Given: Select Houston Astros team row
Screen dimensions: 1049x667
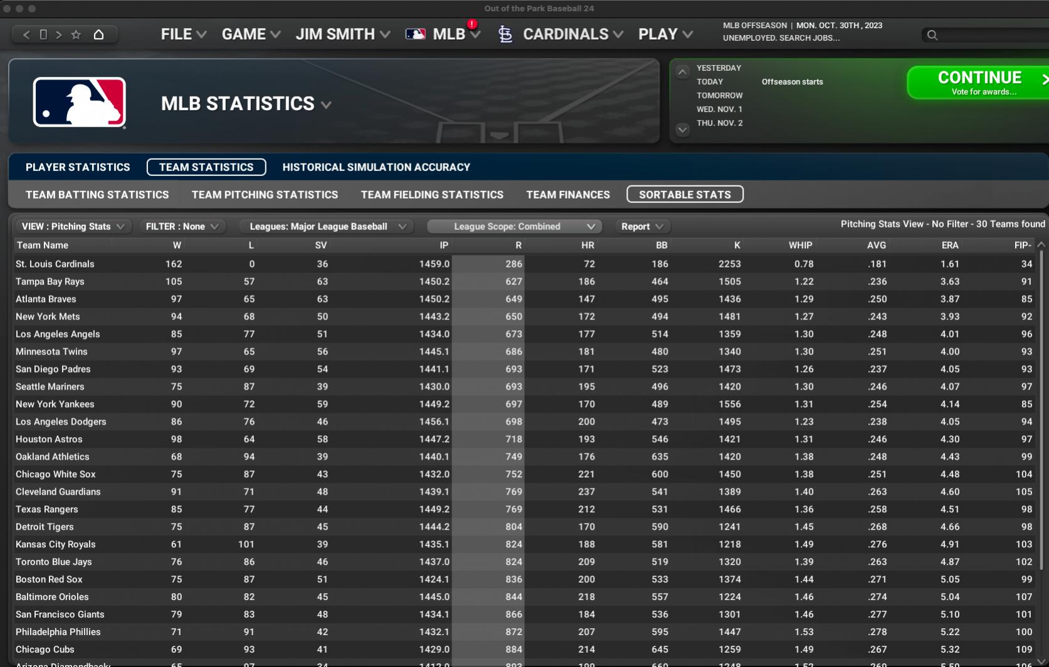Looking at the screenshot, I should coord(524,440).
